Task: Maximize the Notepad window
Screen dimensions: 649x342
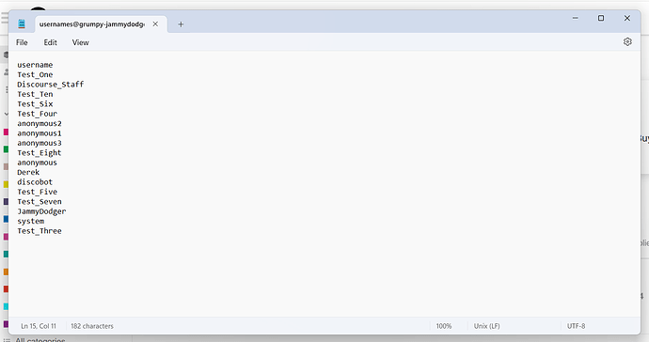Action: (x=601, y=18)
